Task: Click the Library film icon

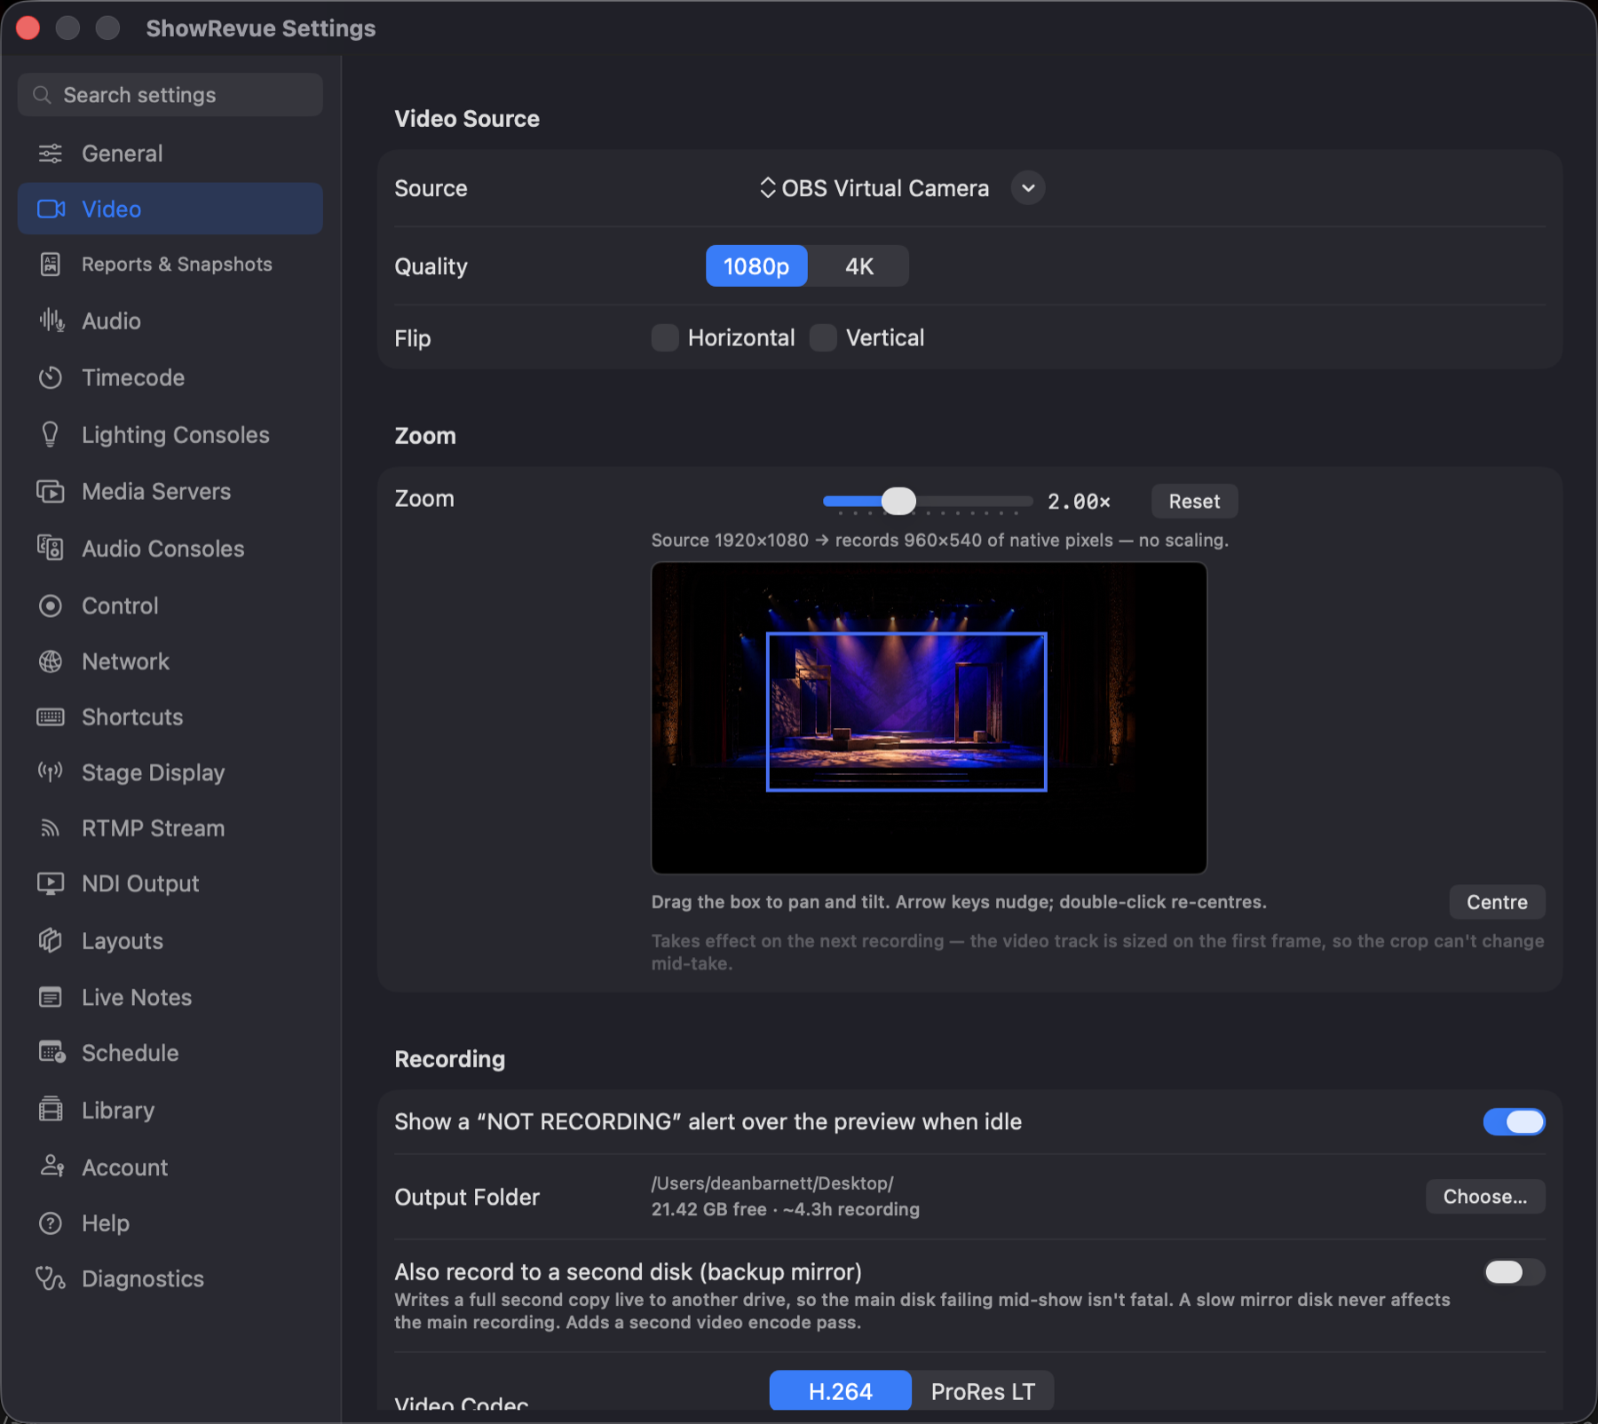Action: tap(51, 1110)
